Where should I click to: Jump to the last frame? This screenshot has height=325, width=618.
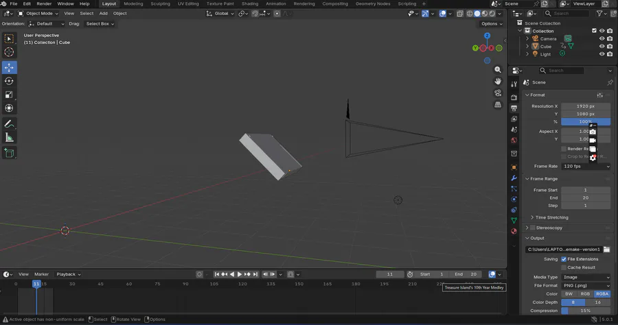(255, 274)
